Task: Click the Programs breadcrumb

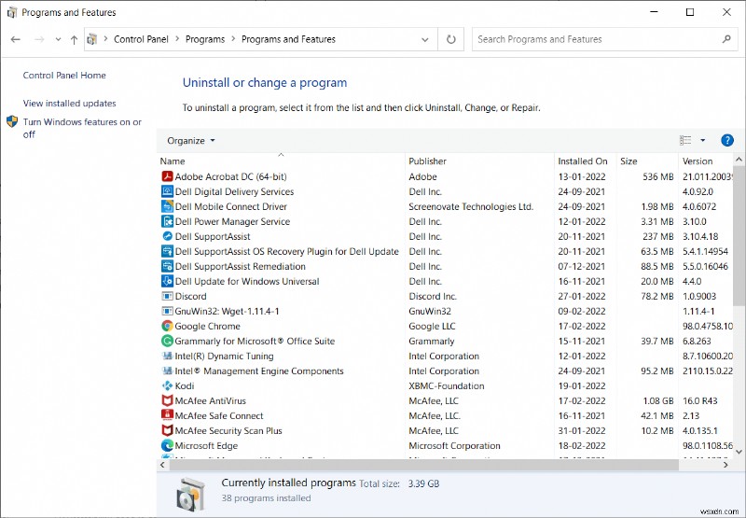Action: point(205,39)
